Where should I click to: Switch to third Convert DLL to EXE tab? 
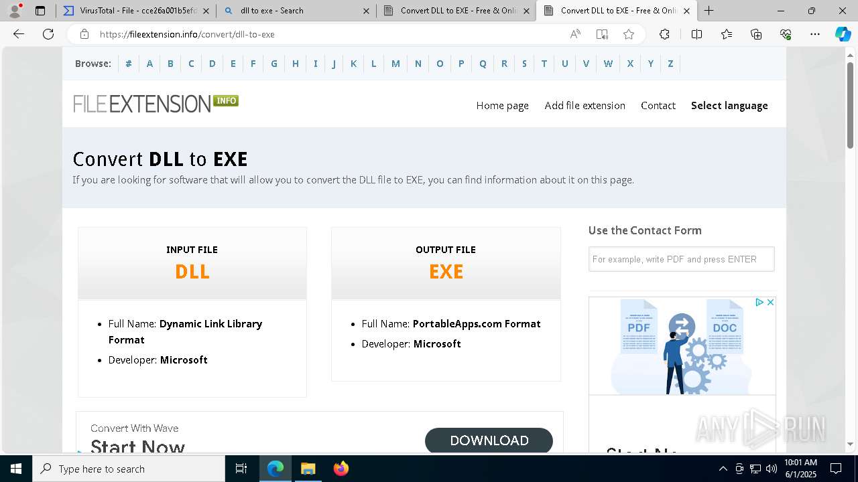pyautogui.click(x=456, y=11)
